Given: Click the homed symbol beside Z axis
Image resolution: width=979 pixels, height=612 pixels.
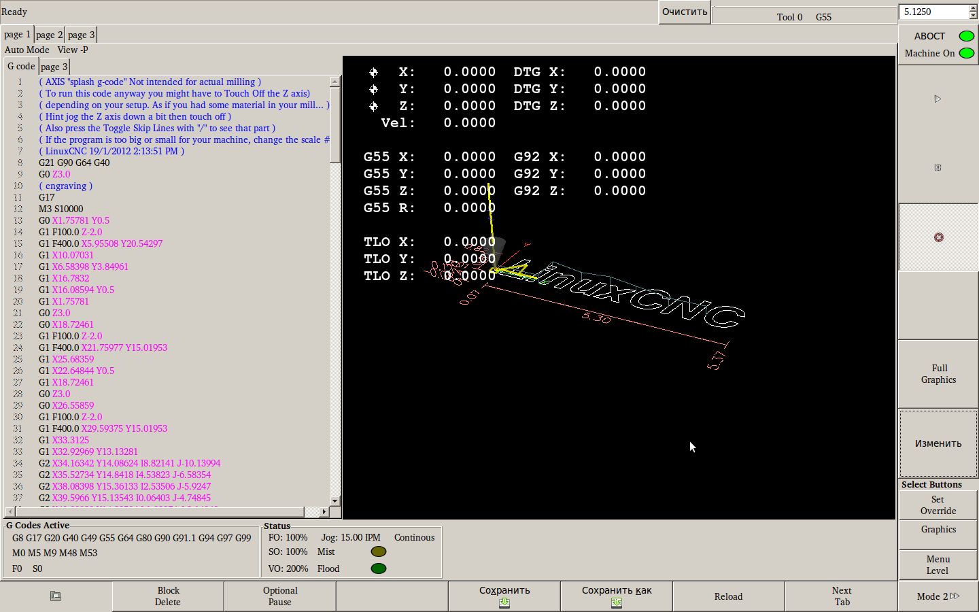Looking at the screenshot, I should (373, 106).
